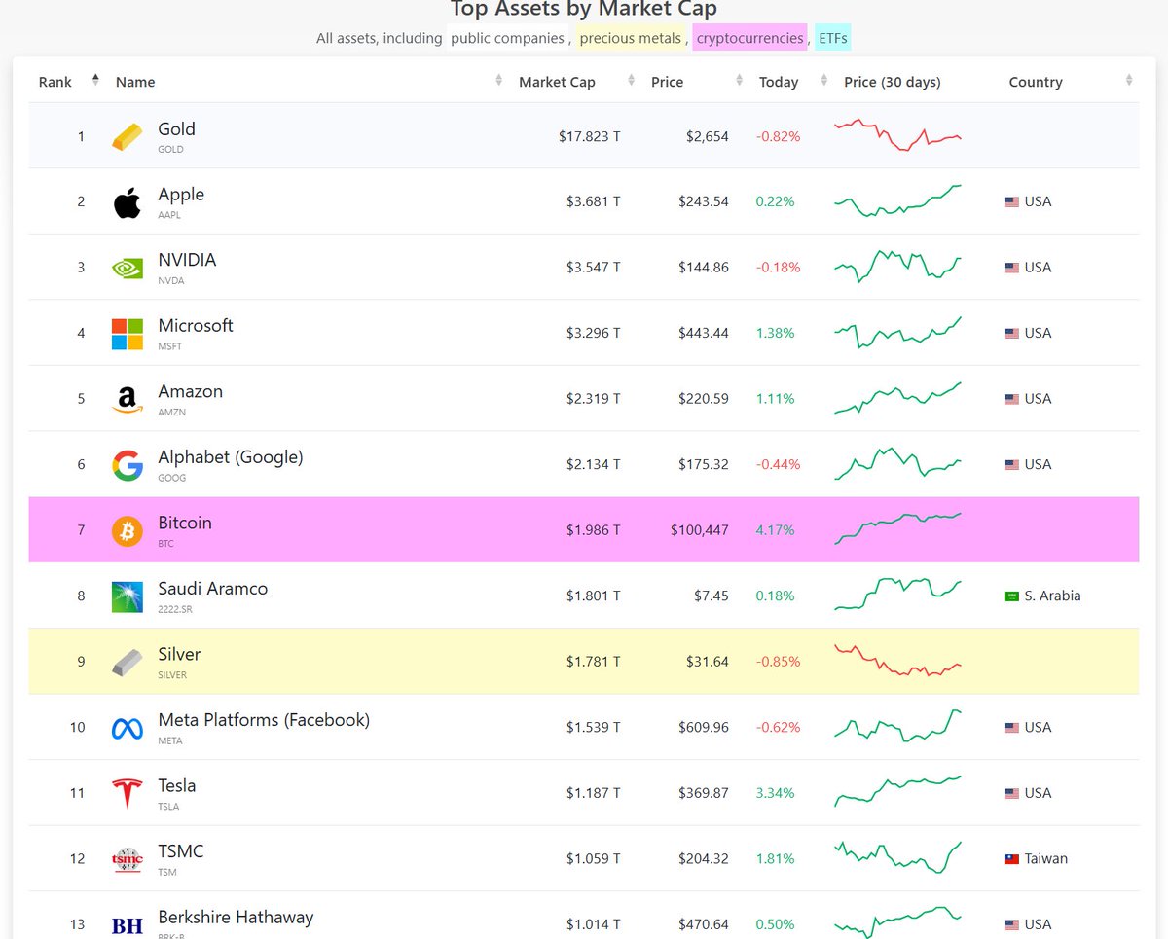
Task: Click the USA flag in Microsoft row
Action: click(x=1012, y=334)
